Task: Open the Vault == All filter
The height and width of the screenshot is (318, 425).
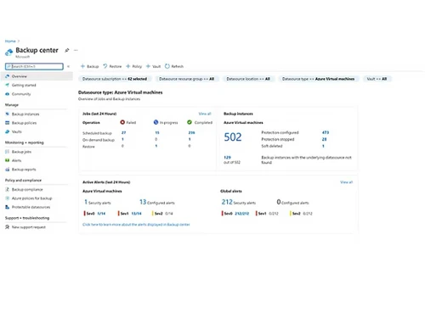Action: [377, 79]
